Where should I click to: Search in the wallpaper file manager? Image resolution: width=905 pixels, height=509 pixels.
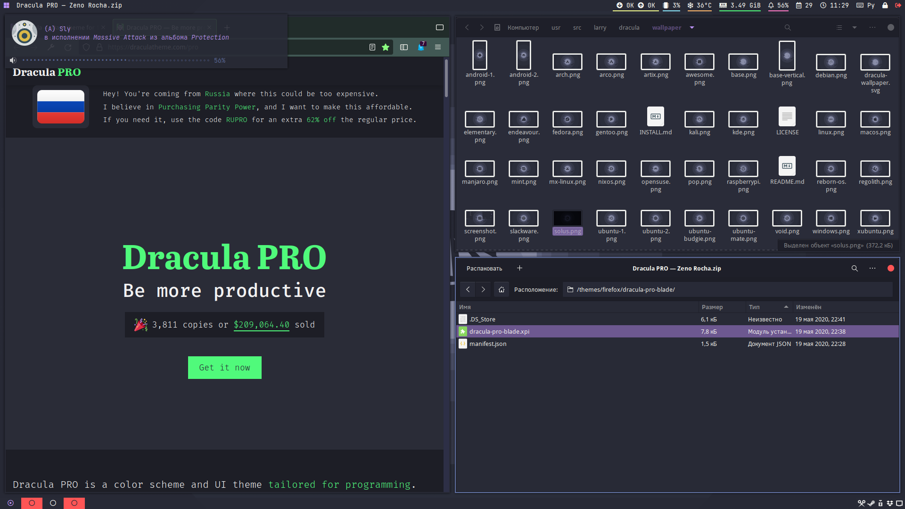(788, 28)
